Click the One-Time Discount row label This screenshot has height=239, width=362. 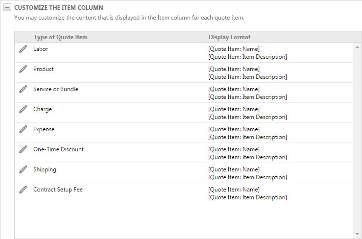pyautogui.click(x=58, y=149)
